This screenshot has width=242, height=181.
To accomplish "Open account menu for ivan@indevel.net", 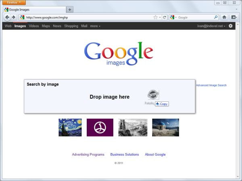I will tap(211, 26).
